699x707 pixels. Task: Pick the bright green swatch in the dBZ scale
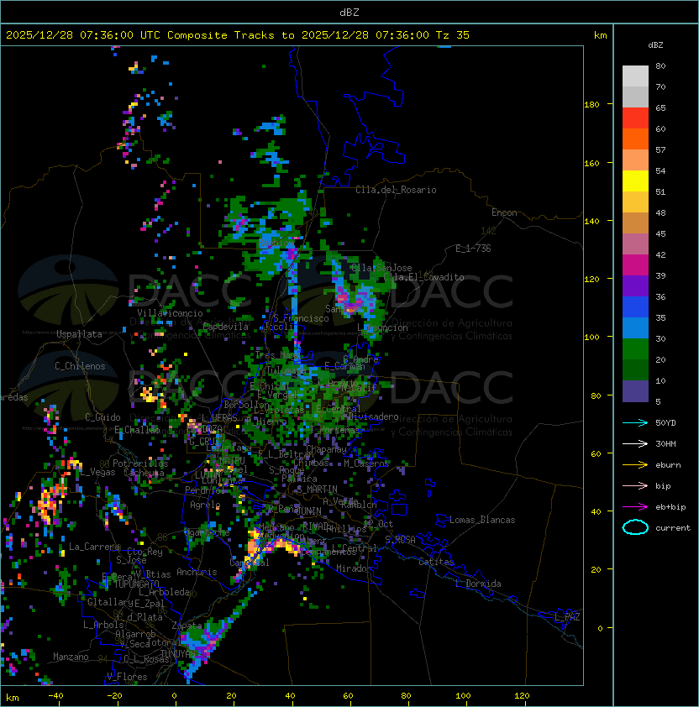(x=635, y=349)
